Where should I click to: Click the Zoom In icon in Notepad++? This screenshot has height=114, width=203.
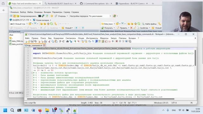point(75,41)
